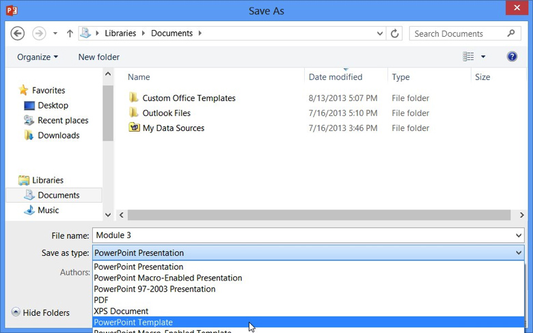Open the File name dropdown arrow
Image resolution: width=533 pixels, height=333 pixels.
point(519,235)
